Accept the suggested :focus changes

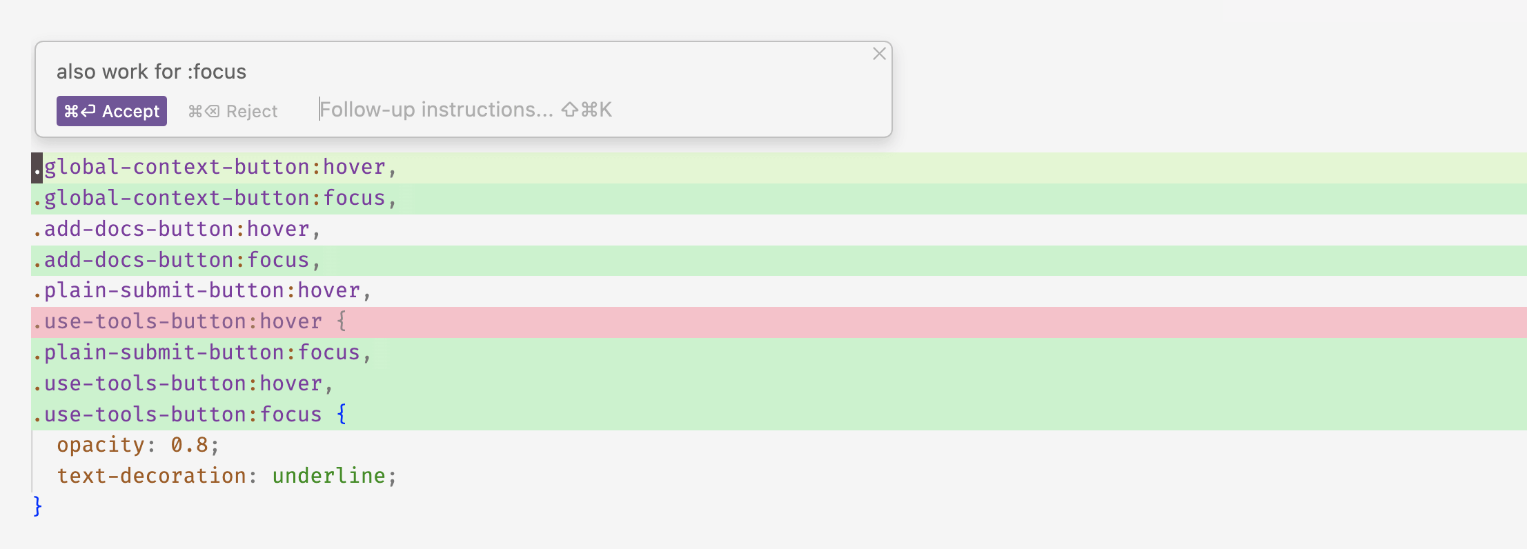pos(112,111)
